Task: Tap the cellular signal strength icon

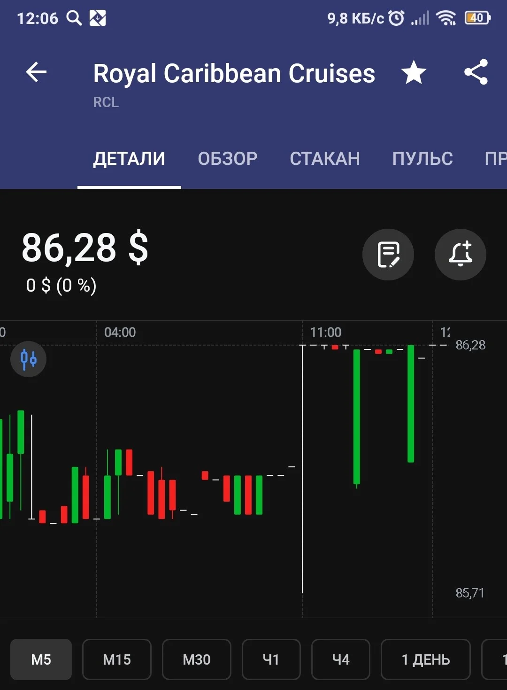Action: 420,18
